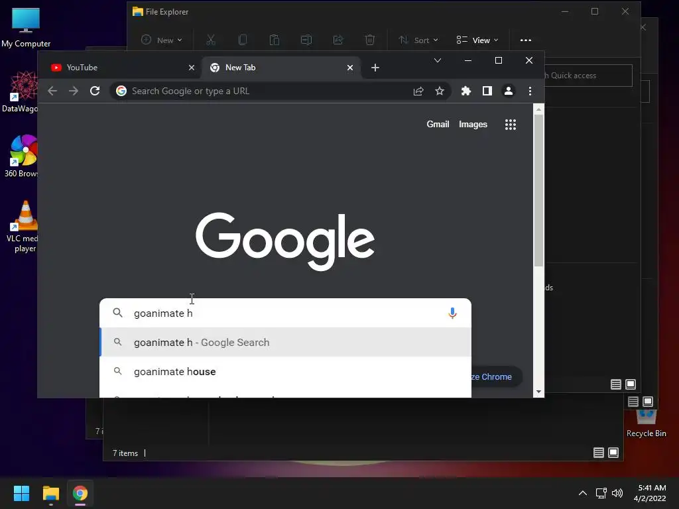Choose the 'goanimate house' suggestion

coord(285,371)
